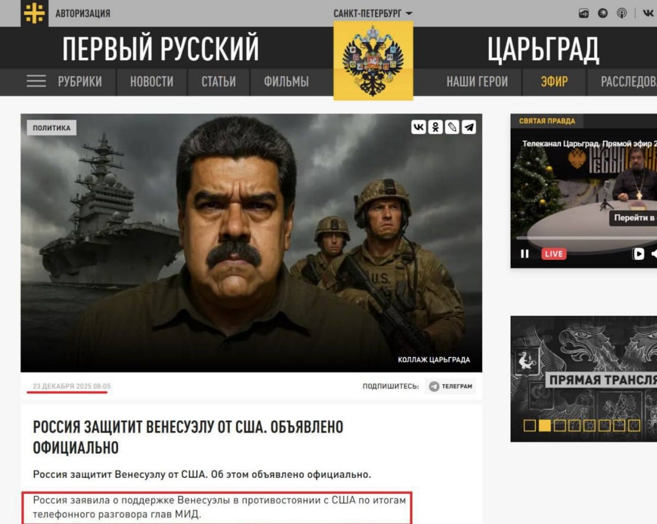Viewport: 657px width, 524px height.
Task: Click the copy-link pencil icon on photo
Action: (x=452, y=127)
